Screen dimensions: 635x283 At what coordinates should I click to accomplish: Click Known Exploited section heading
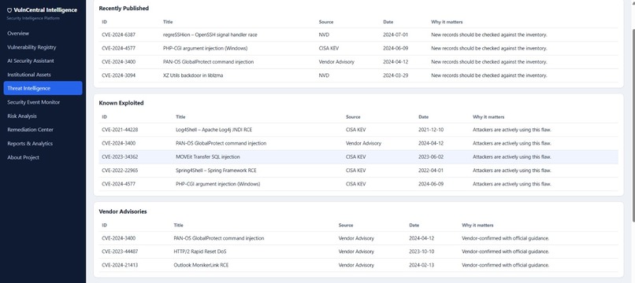tap(121, 103)
